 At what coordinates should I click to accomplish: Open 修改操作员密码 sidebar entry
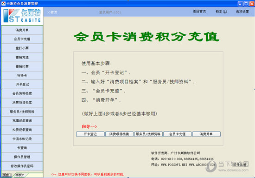tap(22, 166)
